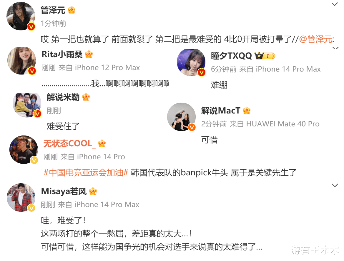The image size is (344, 261).
Task: Open the Misaya若风 username profile
Action: [64, 191]
